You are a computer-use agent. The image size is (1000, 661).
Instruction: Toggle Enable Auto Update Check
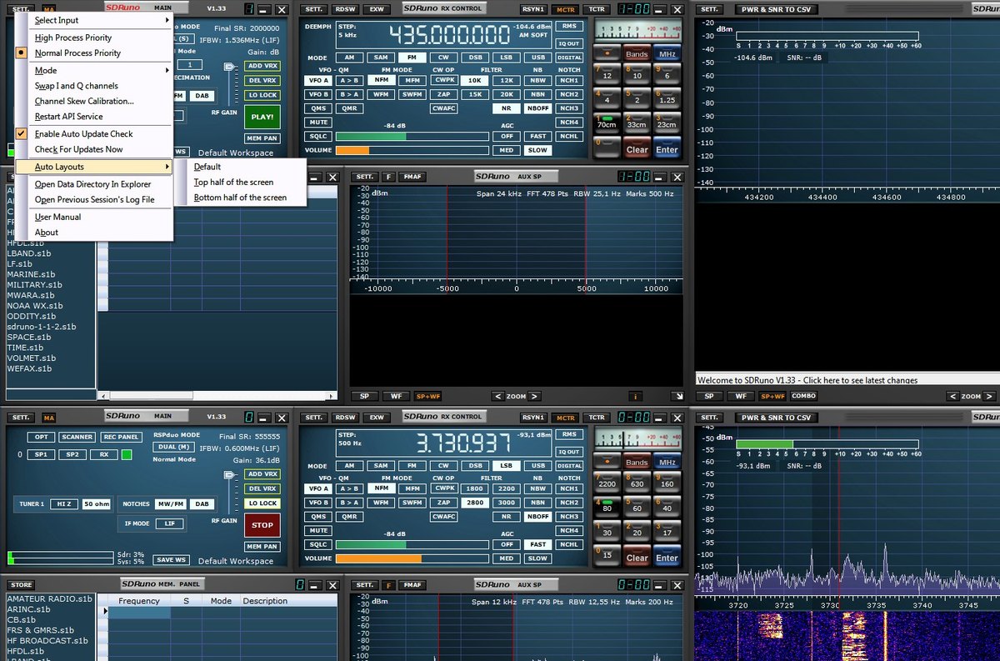[83, 133]
